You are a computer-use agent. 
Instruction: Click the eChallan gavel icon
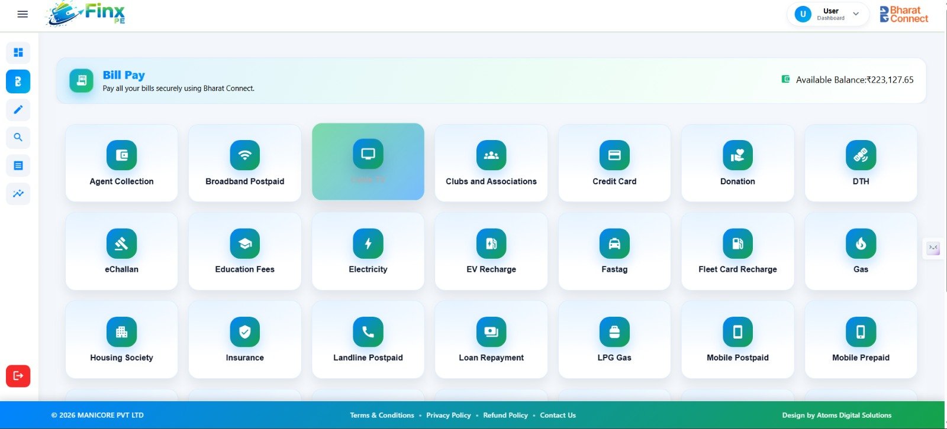point(121,243)
